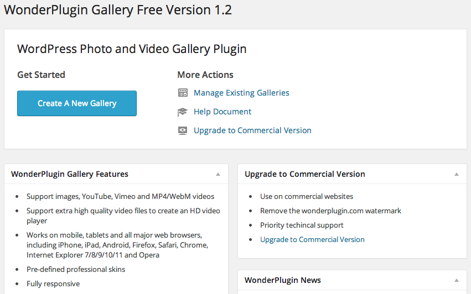Click the WonderPlugin Gallery Features panel title

coord(70,174)
